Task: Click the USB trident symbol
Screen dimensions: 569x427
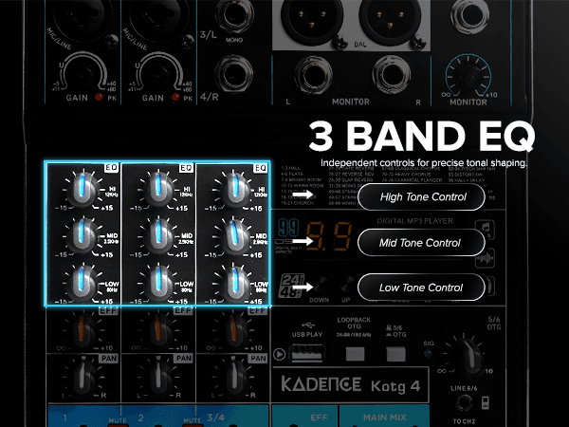Action: coord(307,325)
